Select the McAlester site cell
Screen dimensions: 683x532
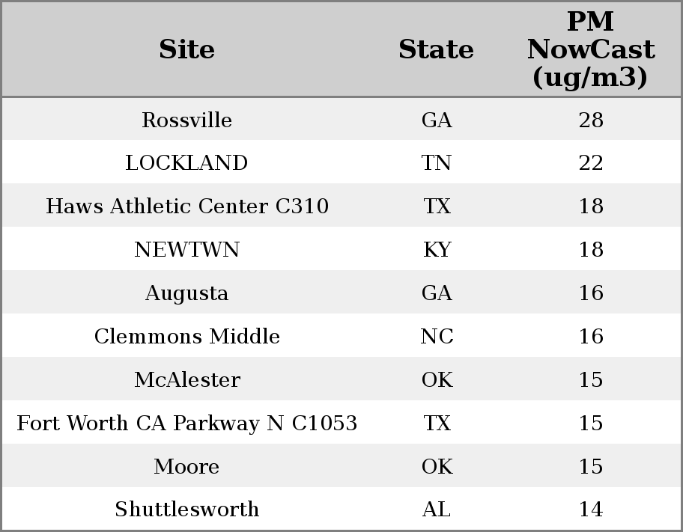click(187, 379)
